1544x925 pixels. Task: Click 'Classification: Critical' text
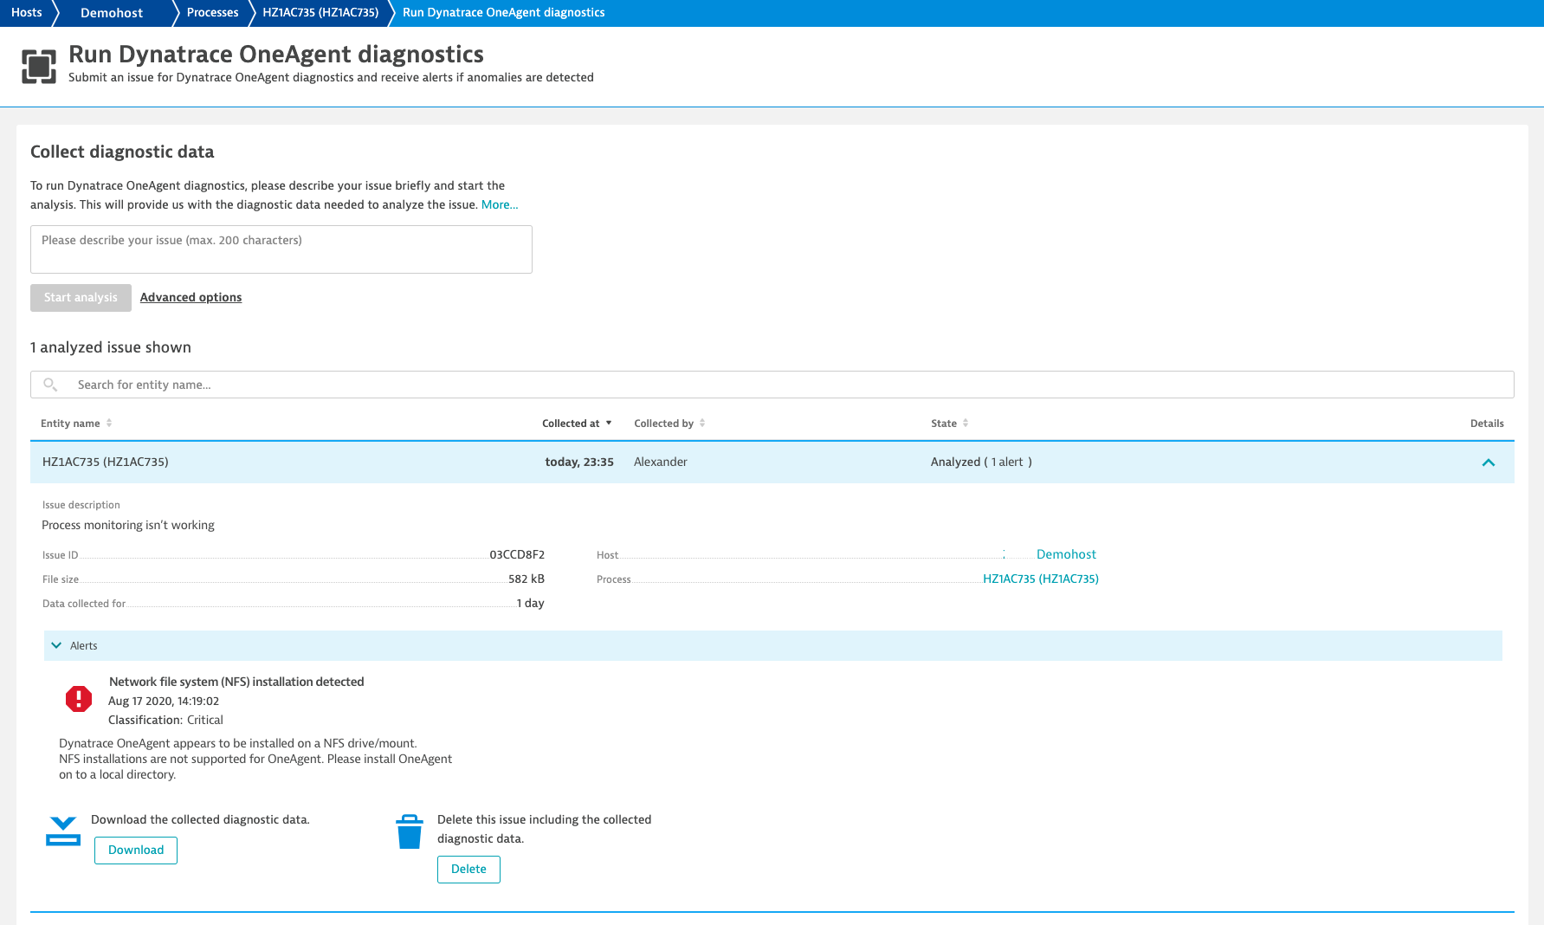click(165, 721)
